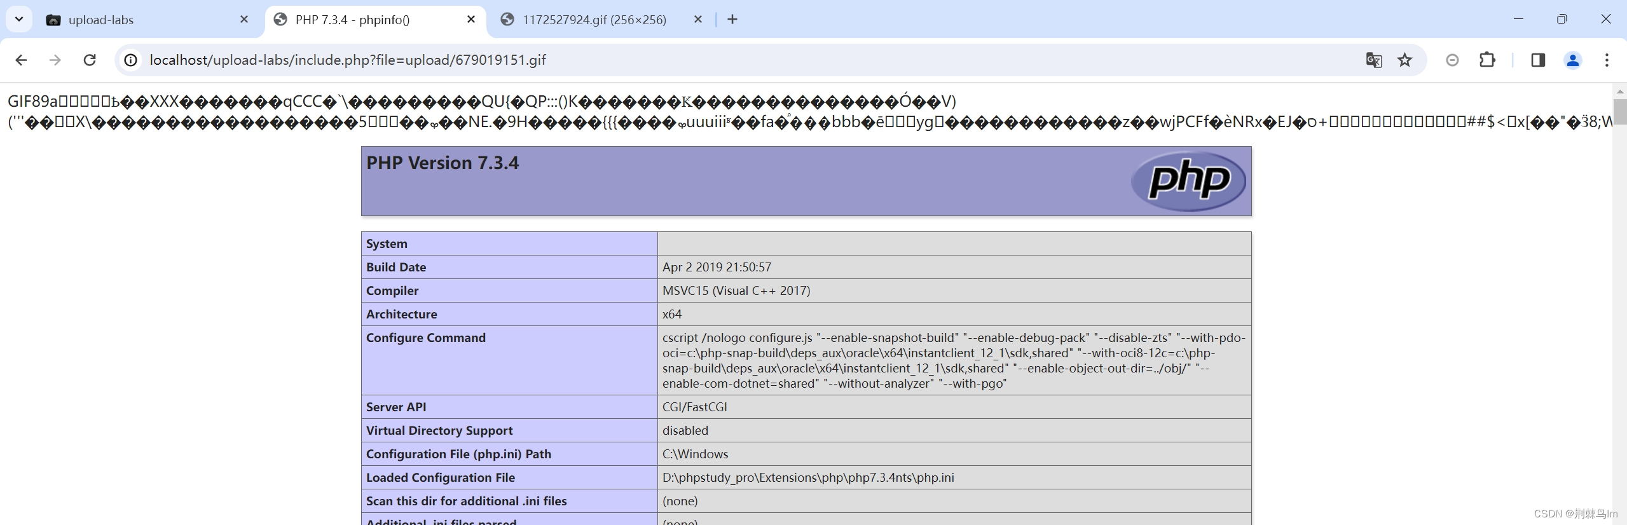Bookmark this page with star icon

click(1404, 60)
